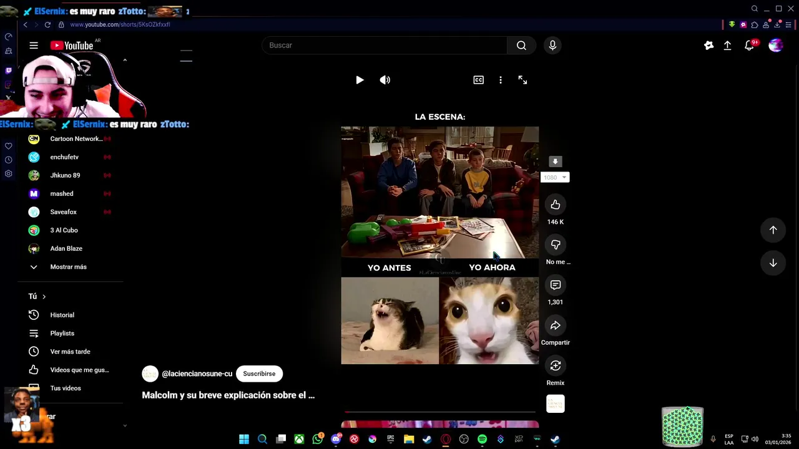Click the star badge icon in header
This screenshot has width=799, height=449.
click(x=708, y=46)
